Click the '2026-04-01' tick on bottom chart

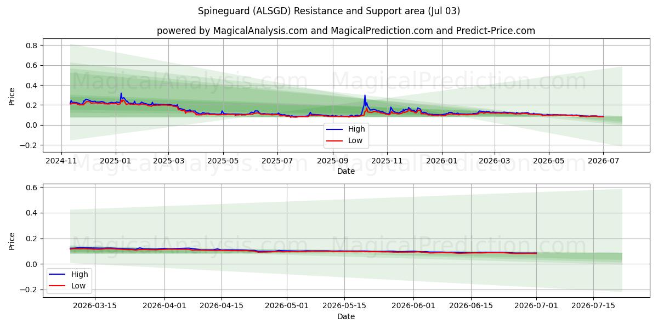click(165, 307)
